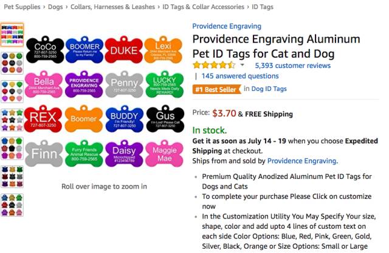Open ID Tags & Collar Accessories breadcrumb
The height and width of the screenshot is (253, 389).
[202, 7]
